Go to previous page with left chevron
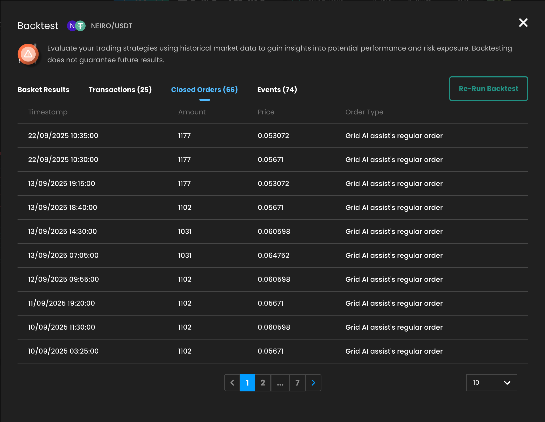The image size is (545, 422). pyautogui.click(x=232, y=383)
